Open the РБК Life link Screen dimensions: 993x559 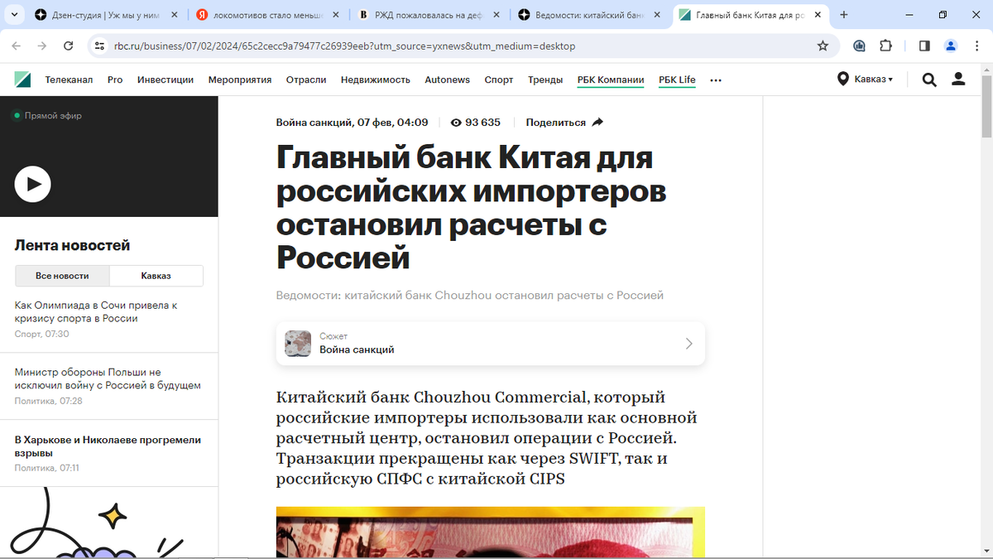(677, 80)
